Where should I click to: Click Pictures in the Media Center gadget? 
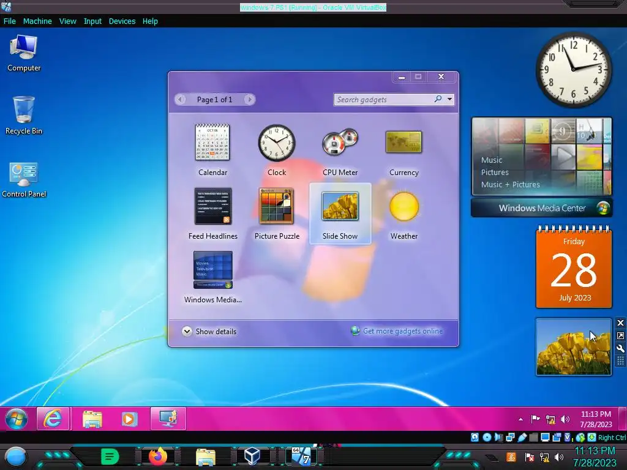[x=495, y=172]
